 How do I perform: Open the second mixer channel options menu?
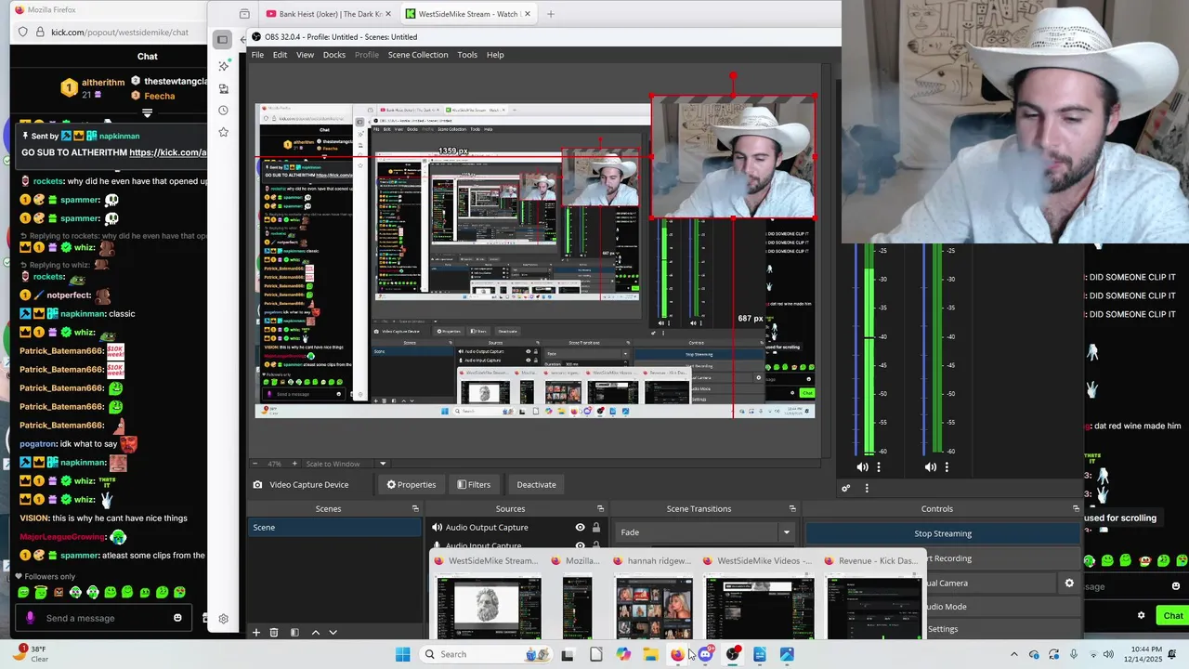pyautogui.click(x=947, y=467)
